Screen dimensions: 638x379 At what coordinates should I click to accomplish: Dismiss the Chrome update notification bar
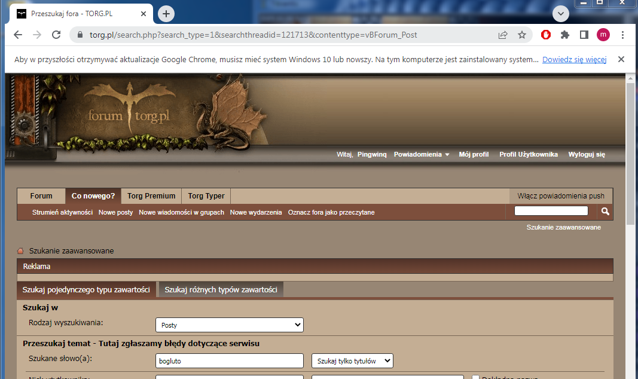621,59
